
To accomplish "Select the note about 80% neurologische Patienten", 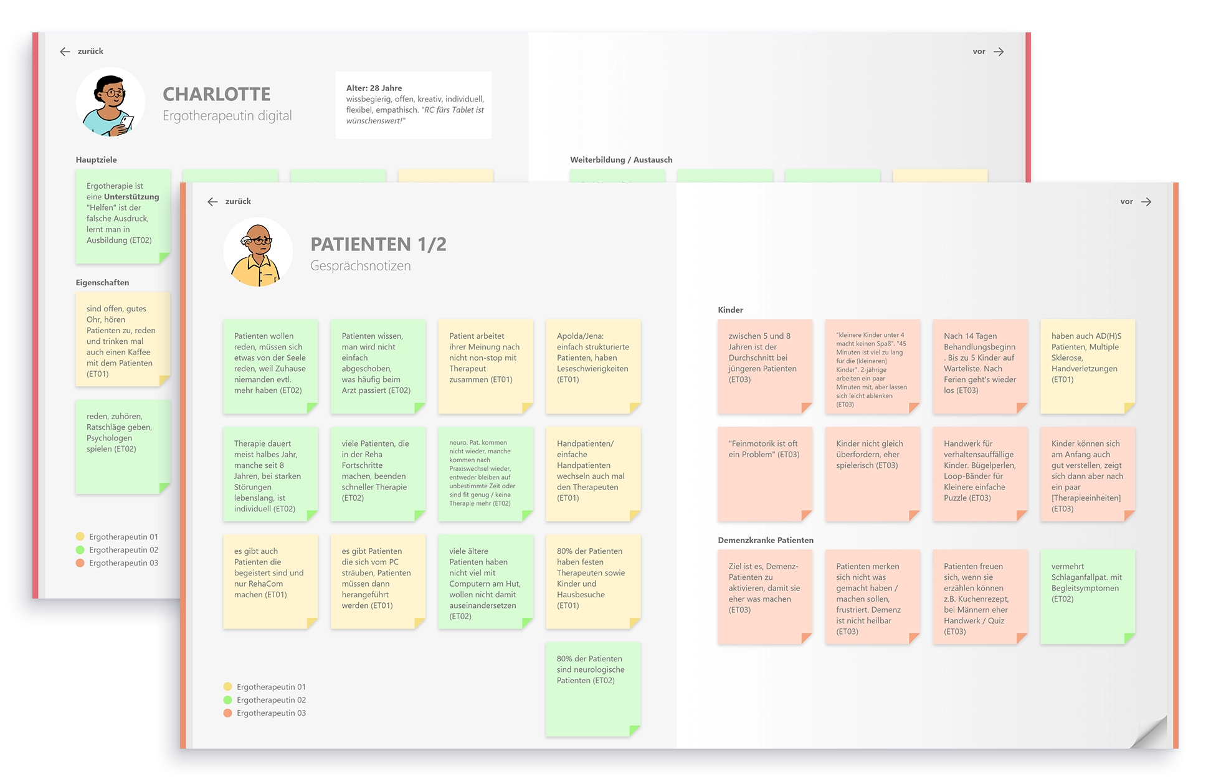I will [592, 685].
